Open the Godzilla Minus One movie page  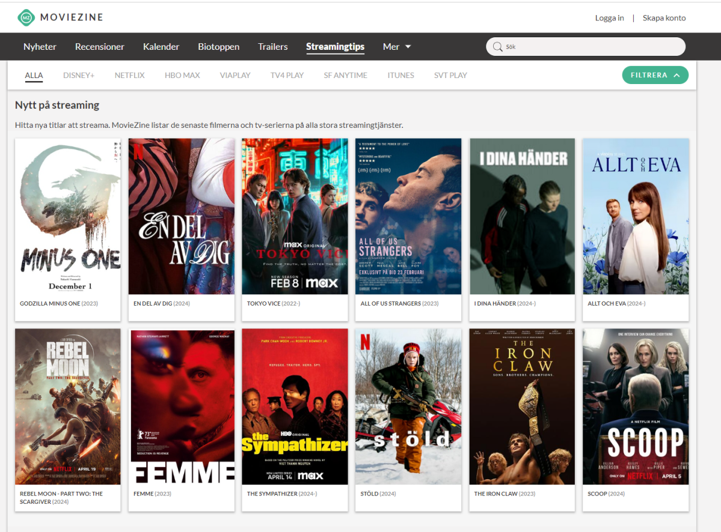pos(67,216)
